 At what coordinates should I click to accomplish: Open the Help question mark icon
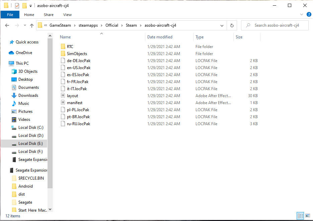point(309,15)
